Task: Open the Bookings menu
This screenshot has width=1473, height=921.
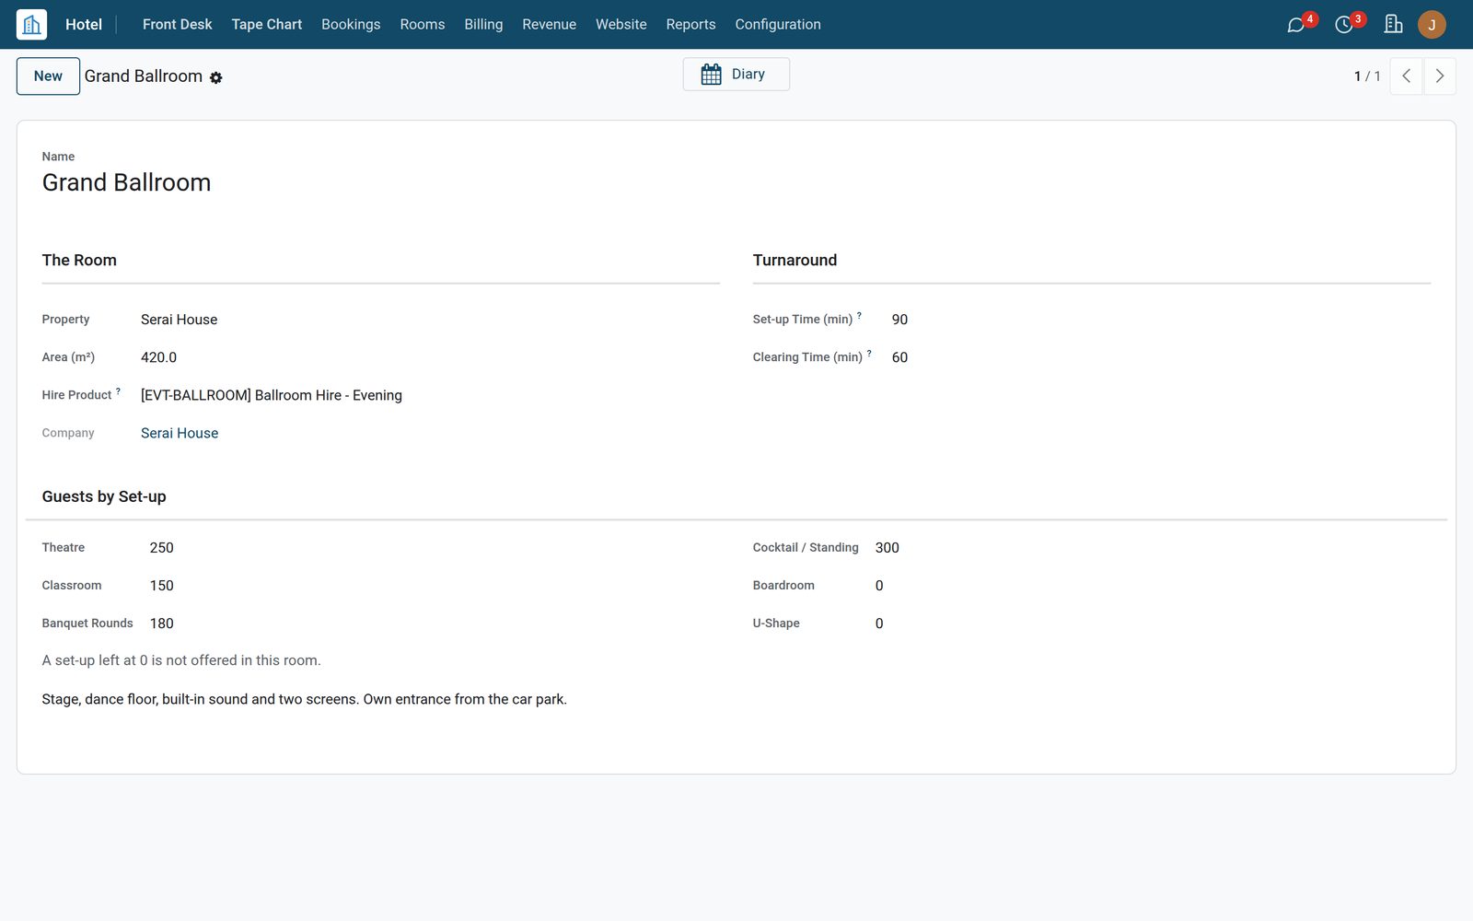Action: (351, 25)
